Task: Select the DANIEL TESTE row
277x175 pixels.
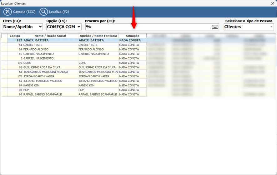Action: coord(50,45)
